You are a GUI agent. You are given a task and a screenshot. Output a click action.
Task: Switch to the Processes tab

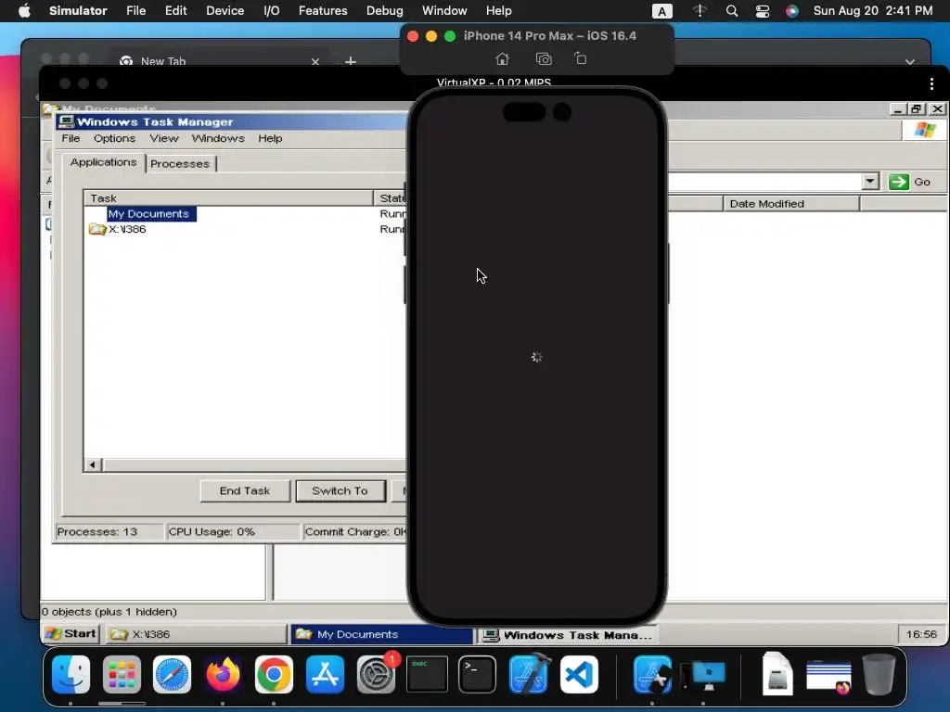180,163
